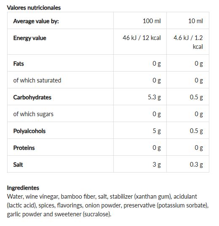Select the Proteins row label
This screenshot has width=219, height=226.
click(x=24, y=148)
